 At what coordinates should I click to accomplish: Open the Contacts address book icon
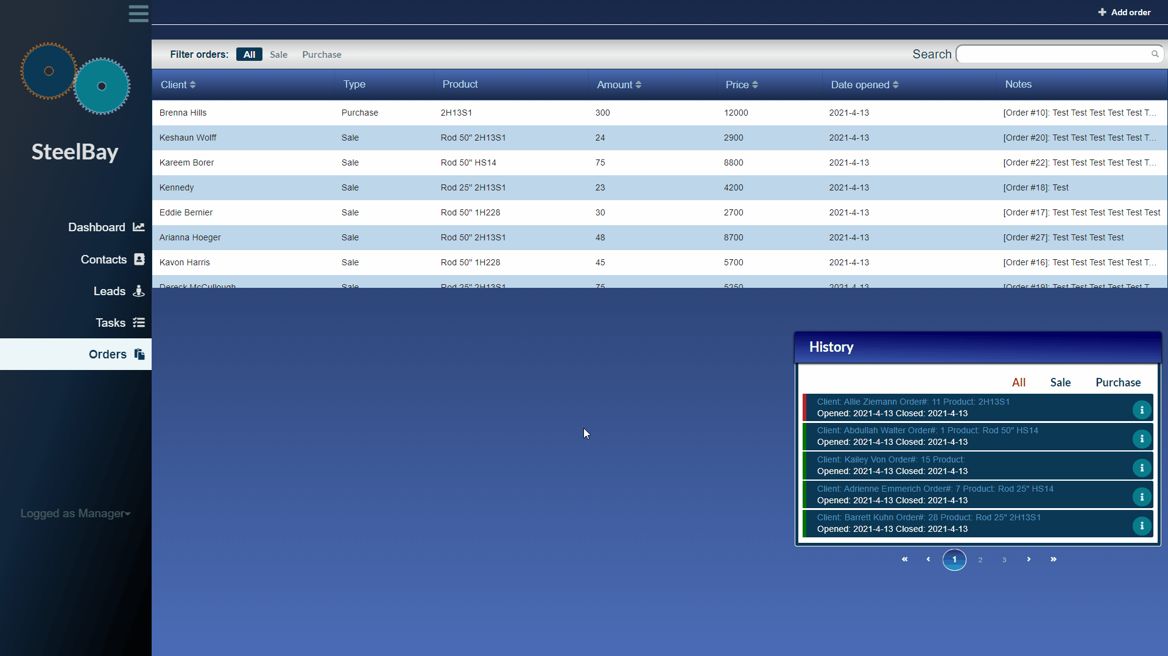coord(139,259)
